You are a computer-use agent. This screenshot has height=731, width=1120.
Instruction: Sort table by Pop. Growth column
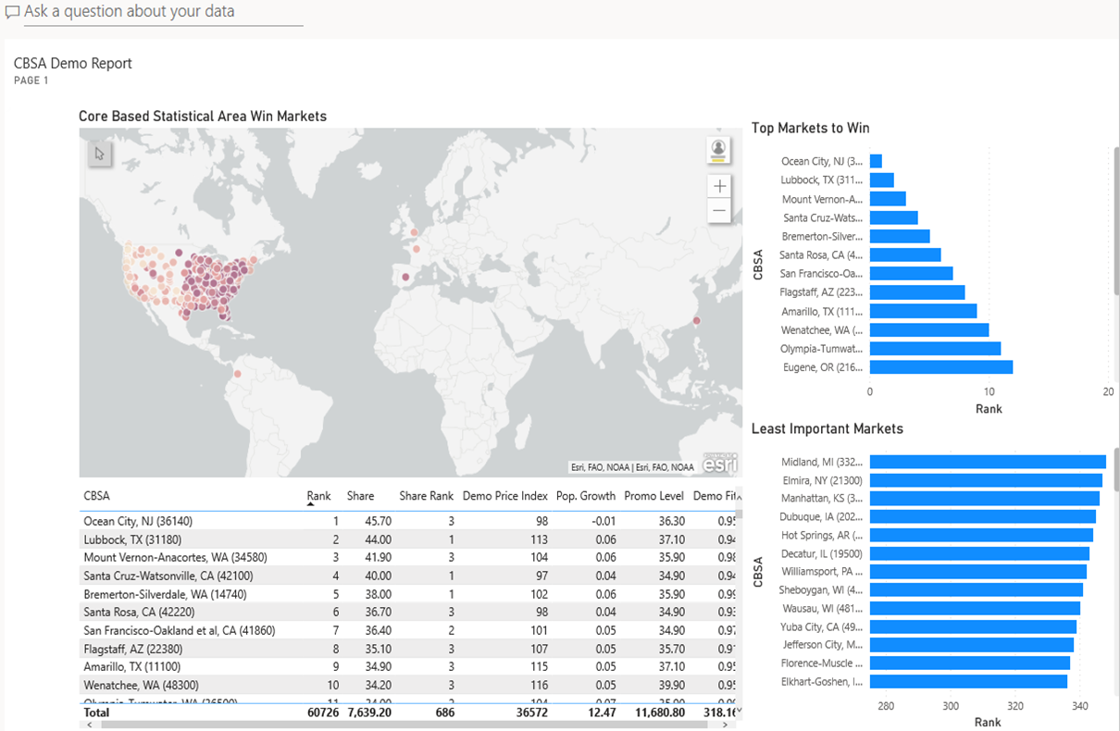(x=586, y=496)
